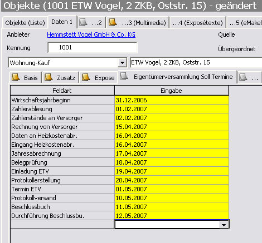Image resolution: width=262 pixels, height=243 pixels.
Task: Click the Feldart column header
Action: tap(62, 91)
